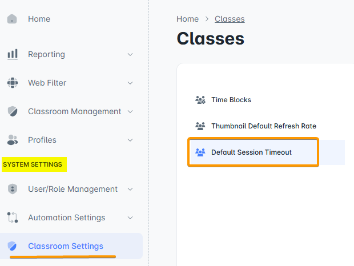Open Thumbnail Default Refresh Rate setting

click(x=263, y=126)
